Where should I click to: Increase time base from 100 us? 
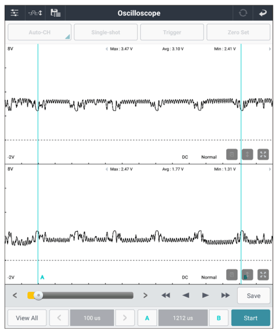coord(125,318)
